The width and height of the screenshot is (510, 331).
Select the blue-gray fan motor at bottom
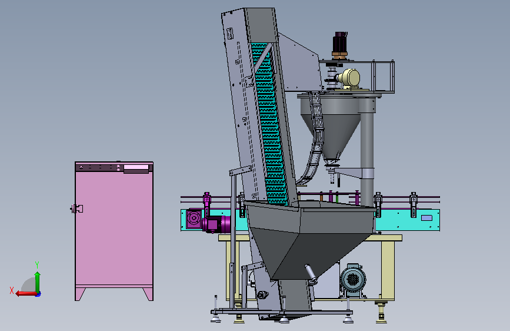tap(353, 280)
